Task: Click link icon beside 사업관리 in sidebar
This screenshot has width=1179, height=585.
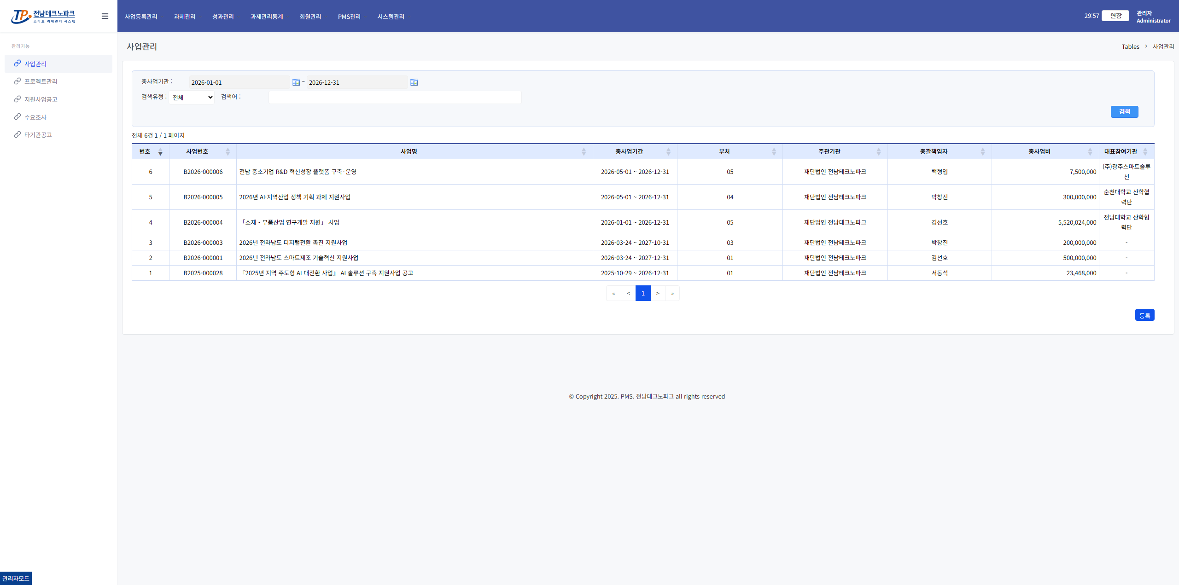Action: (x=18, y=63)
